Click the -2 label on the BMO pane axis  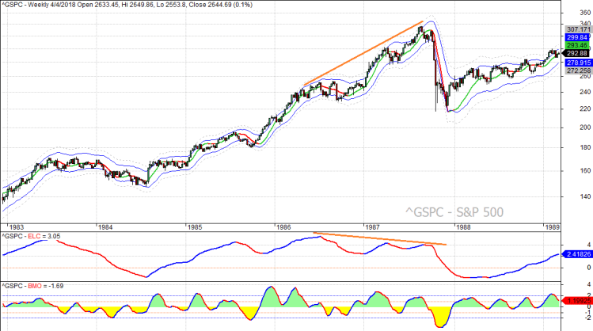(x=587, y=318)
